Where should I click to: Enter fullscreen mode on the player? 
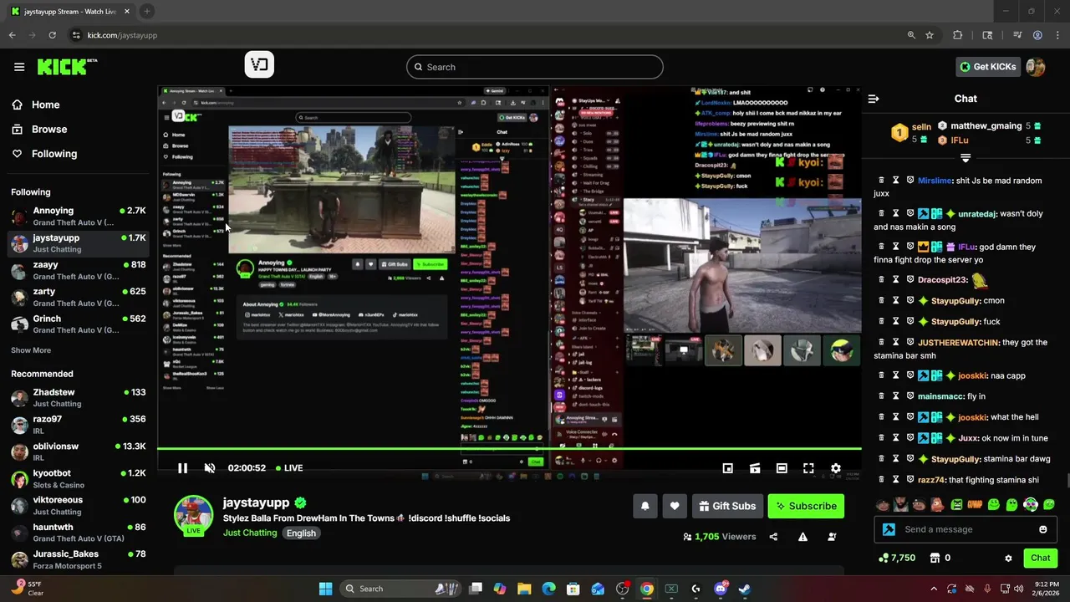(808, 468)
